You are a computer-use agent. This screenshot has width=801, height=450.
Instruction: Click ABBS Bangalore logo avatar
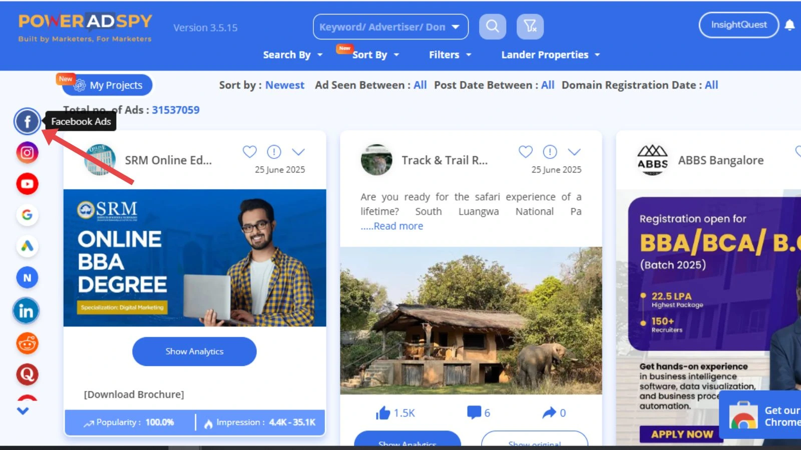[x=652, y=160]
